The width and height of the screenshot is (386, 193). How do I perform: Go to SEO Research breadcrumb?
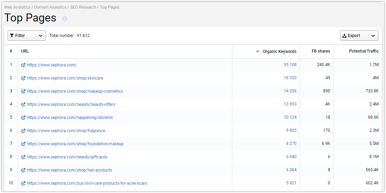[x=83, y=7]
